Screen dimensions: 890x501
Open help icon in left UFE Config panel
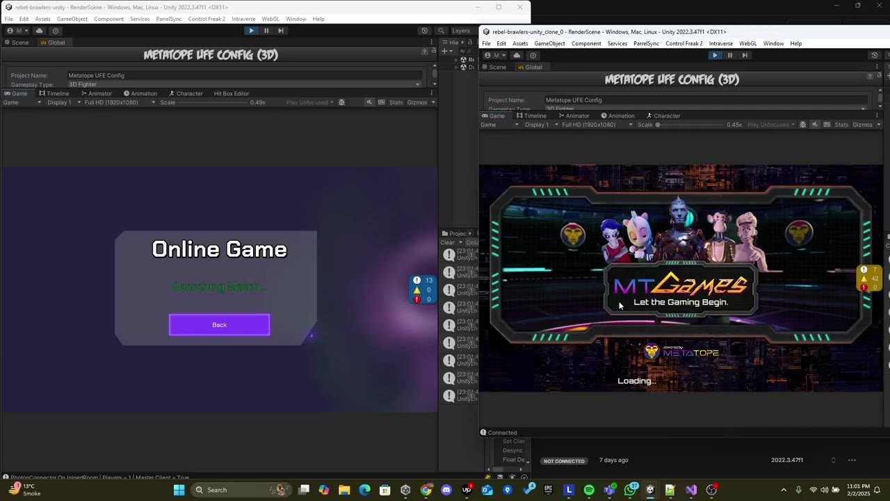[x=424, y=52]
